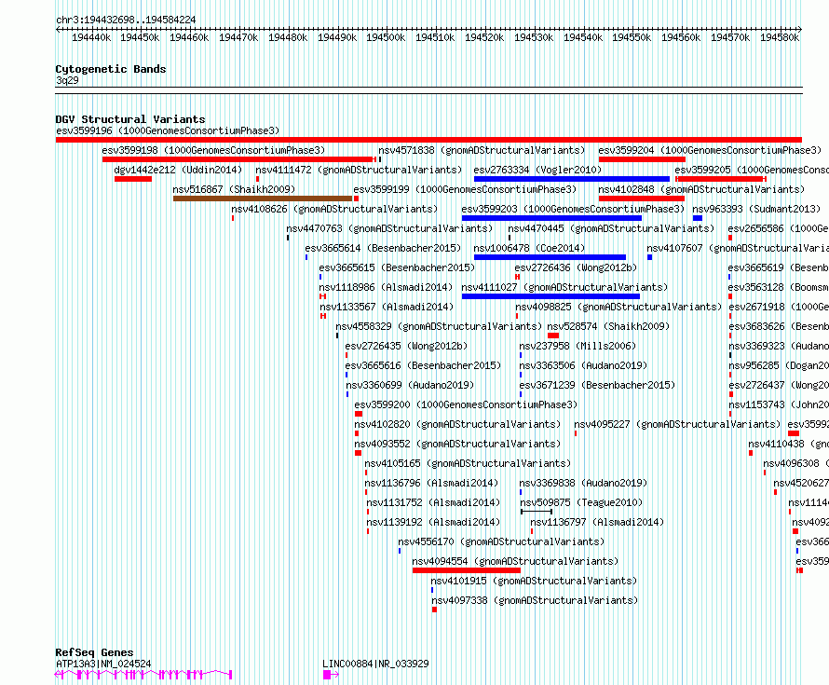This screenshot has width=829, height=685.
Task: Open esv3665614 (Besenbacher2015) label
Action: pos(383,248)
